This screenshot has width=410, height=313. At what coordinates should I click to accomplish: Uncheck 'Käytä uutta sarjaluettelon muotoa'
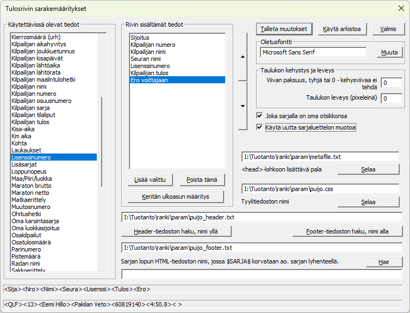[260, 127]
